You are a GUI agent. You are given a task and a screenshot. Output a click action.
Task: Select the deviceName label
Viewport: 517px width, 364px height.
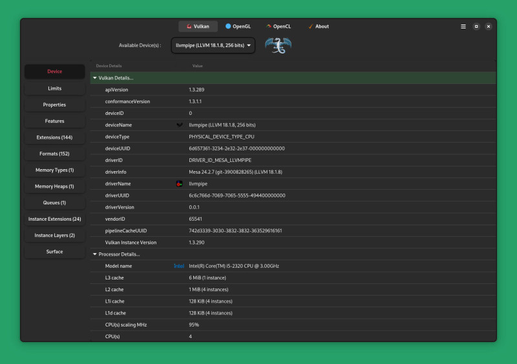tap(118, 125)
